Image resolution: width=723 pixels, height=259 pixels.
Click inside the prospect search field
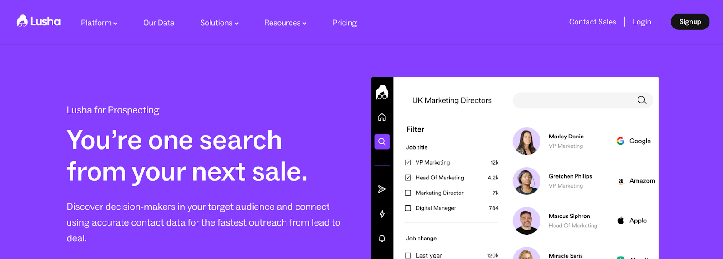574,100
